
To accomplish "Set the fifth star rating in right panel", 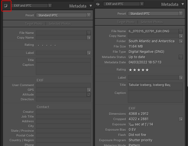I will tap(147, 70).
